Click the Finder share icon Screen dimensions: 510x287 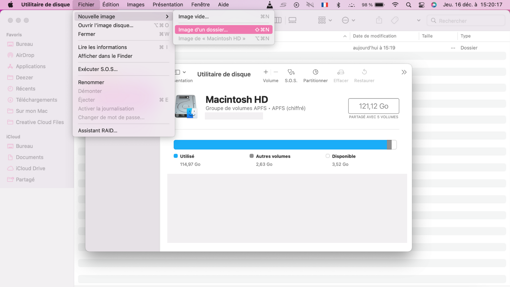(x=379, y=20)
